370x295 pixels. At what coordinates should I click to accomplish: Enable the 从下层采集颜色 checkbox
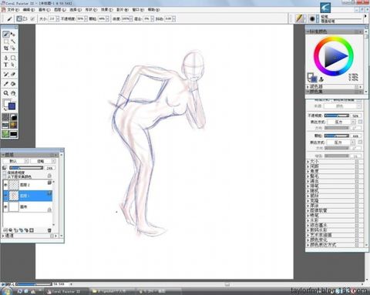click(5, 176)
